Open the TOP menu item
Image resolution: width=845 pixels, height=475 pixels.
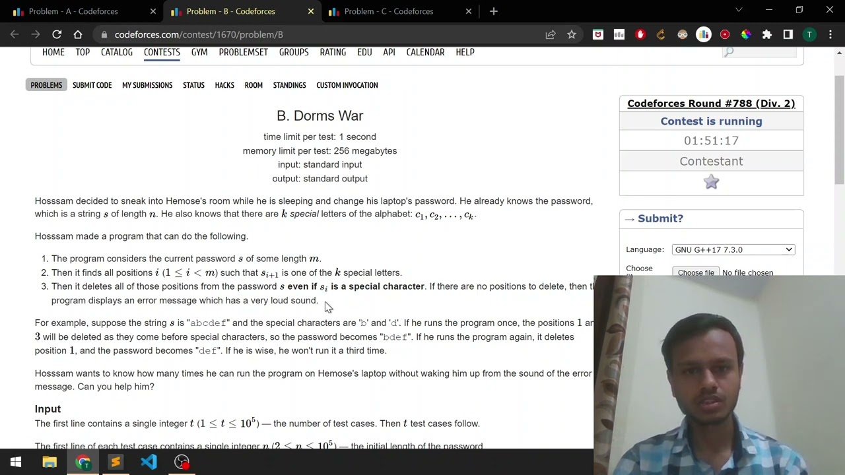83,52
